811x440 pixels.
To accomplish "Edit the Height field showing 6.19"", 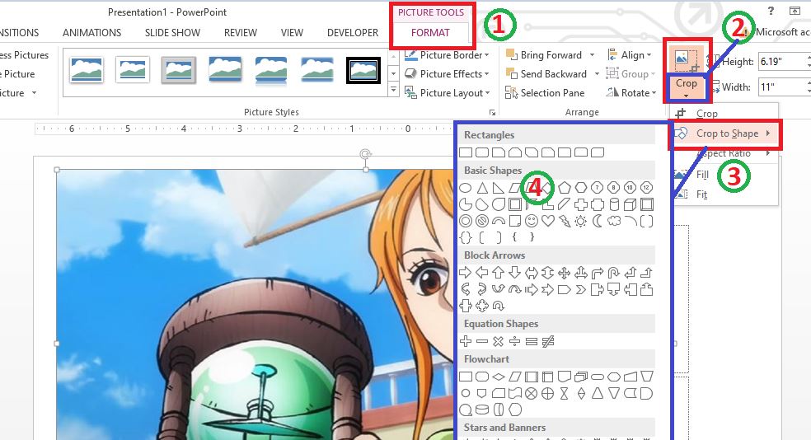I will 781,62.
